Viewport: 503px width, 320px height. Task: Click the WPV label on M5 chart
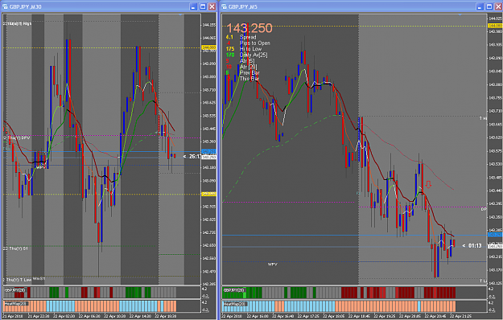[272, 265]
